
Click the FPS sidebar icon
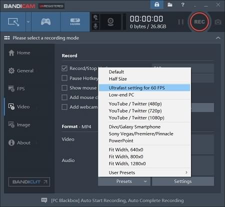(11, 88)
